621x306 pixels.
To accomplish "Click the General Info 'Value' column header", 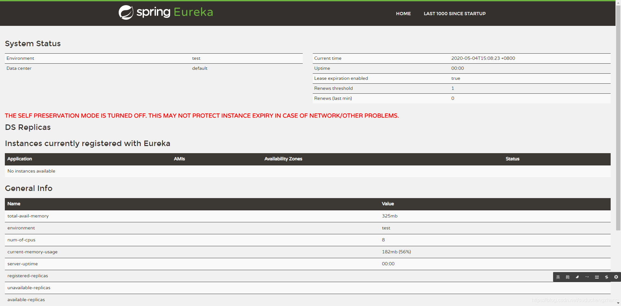I will [388, 204].
